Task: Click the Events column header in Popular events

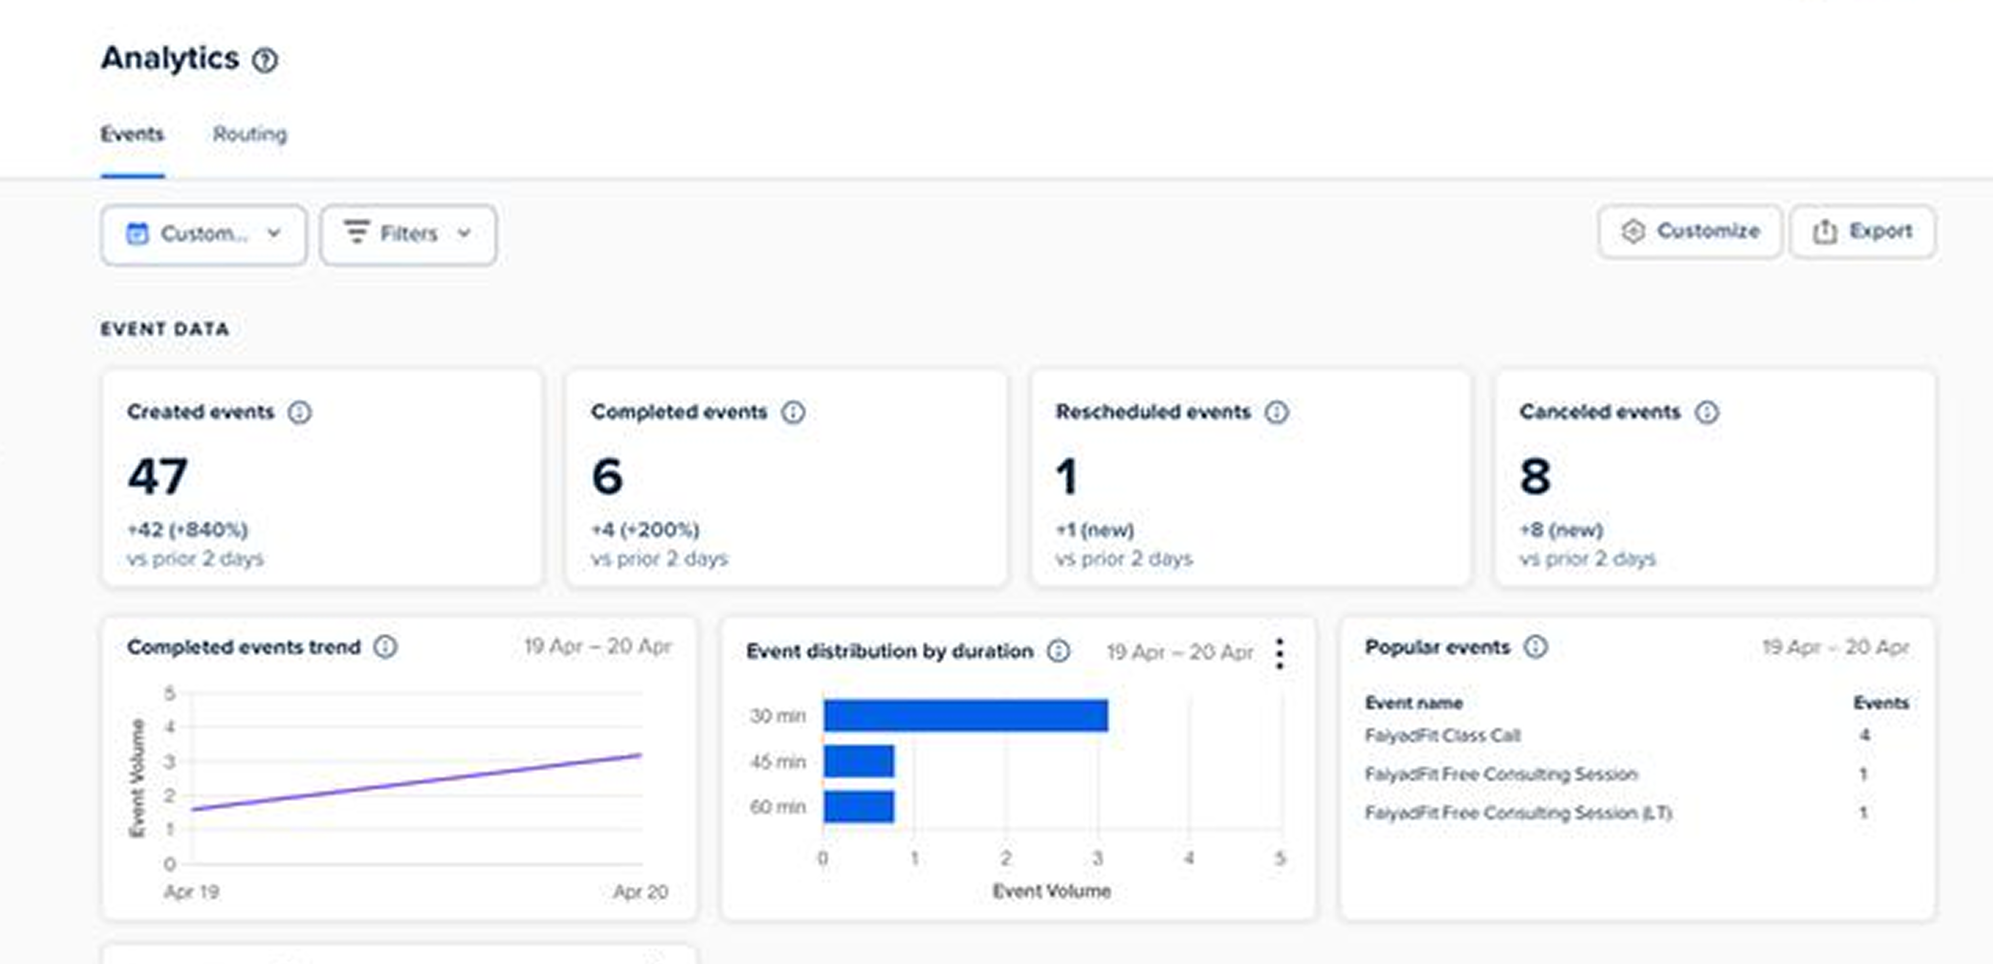Action: (x=1881, y=703)
